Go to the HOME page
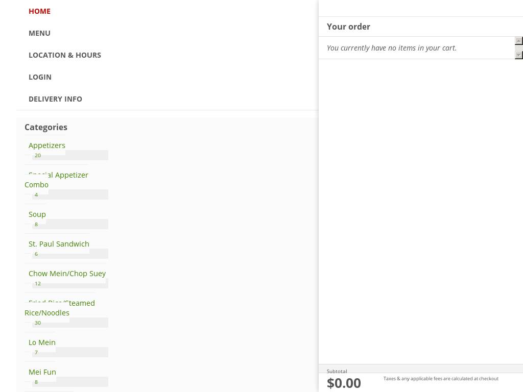Screen dimensions: 523x392 (39, 11)
